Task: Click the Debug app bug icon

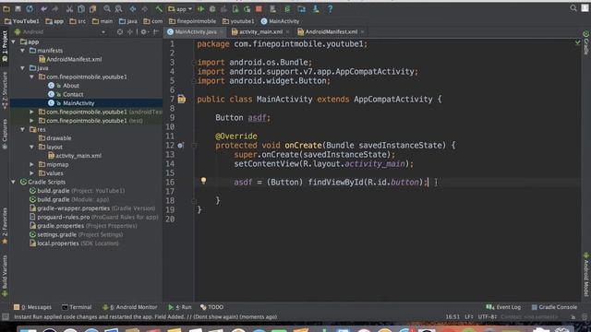Action: click(212, 8)
